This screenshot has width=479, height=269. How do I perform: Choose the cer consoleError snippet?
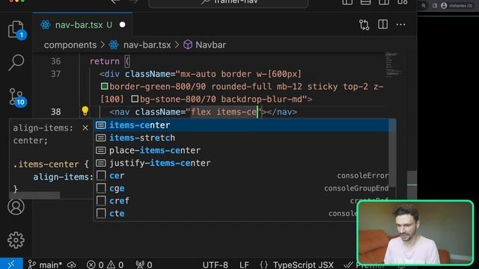click(241, 176)
